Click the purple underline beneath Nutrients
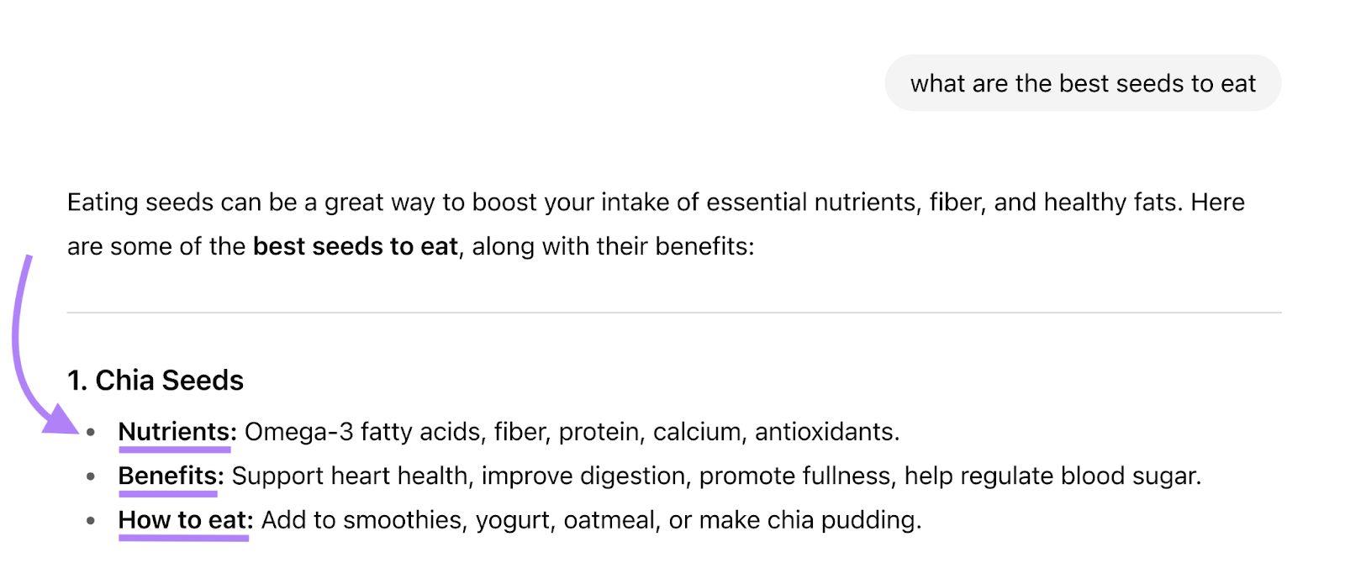This screenshot has width=1345, height=584. pos(175,450)
